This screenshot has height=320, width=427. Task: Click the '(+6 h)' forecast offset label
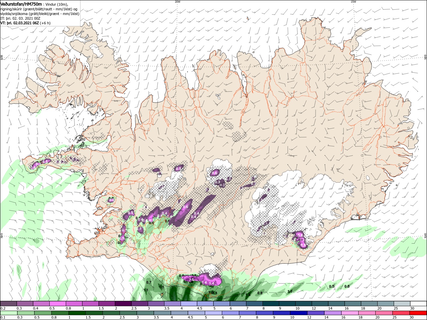pyautogui.click(x=45, y=23)
